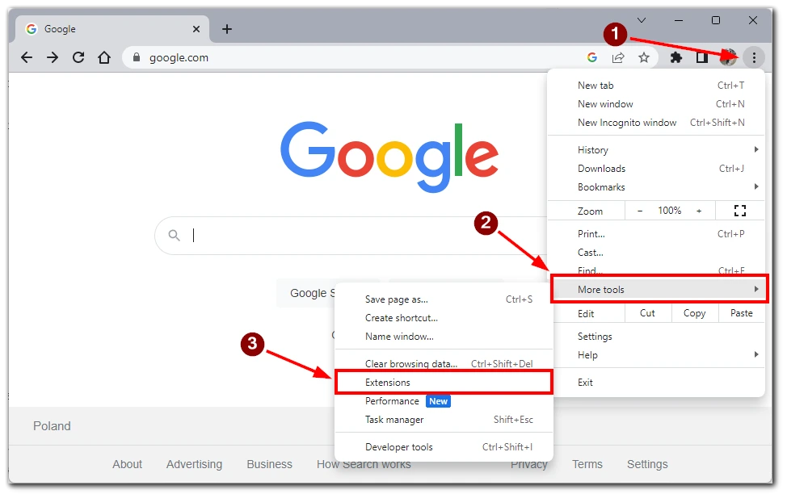Click Paste in the Edit row

point(741,313)
